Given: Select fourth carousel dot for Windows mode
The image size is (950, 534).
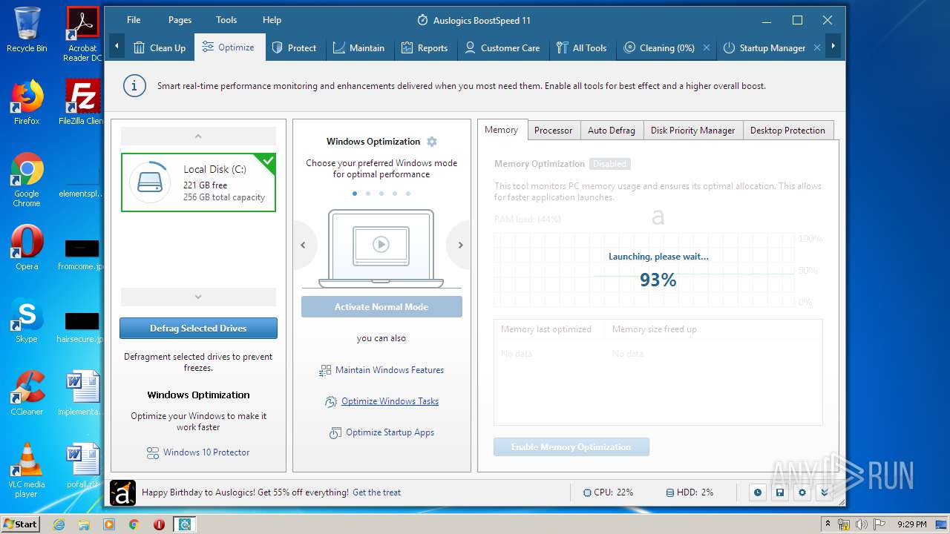Looking at the screenshot, I should click(x=395, y=194).
